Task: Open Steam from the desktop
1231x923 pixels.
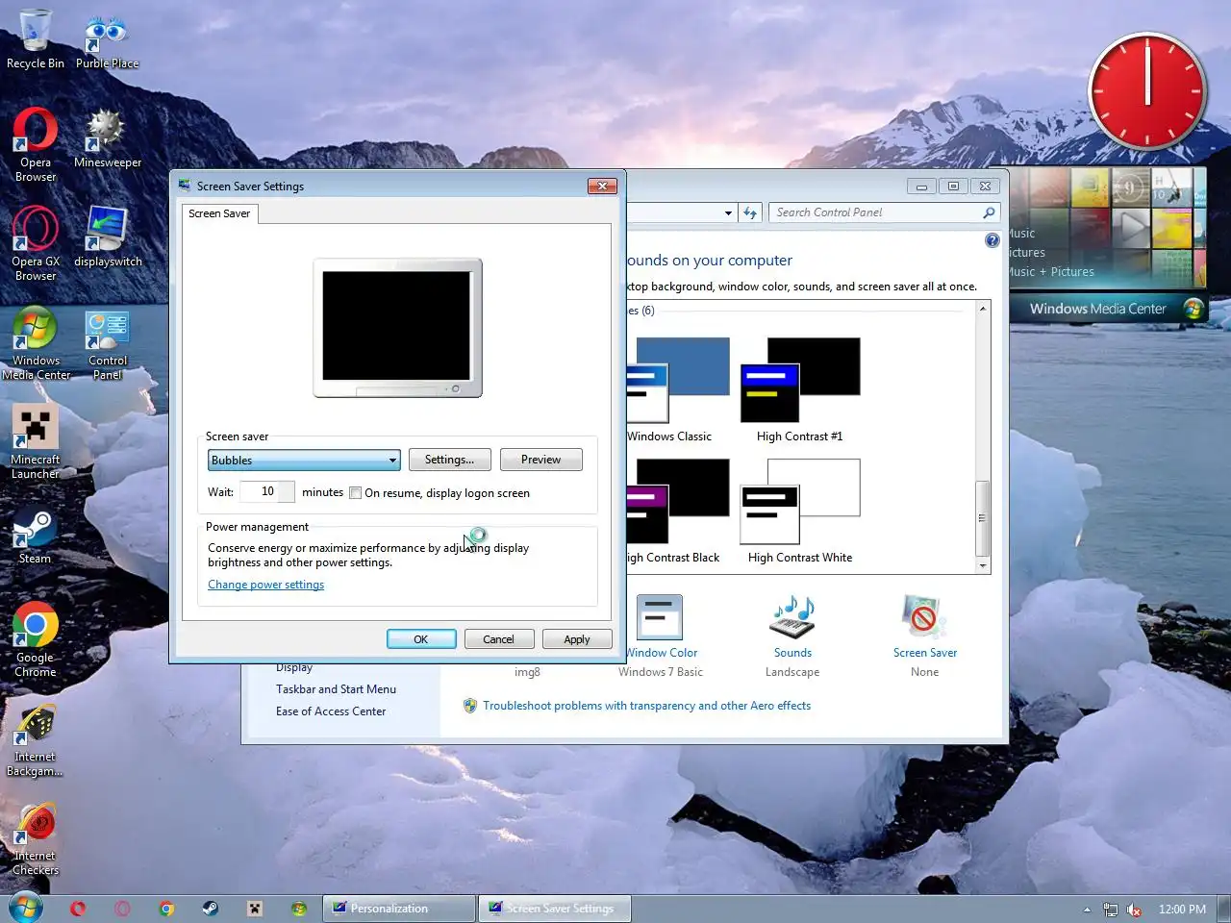Action: pyautogui.click(x=36, y=536)
